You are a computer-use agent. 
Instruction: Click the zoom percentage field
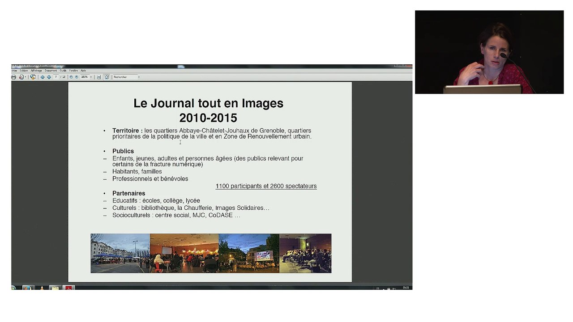pos(84,77)
